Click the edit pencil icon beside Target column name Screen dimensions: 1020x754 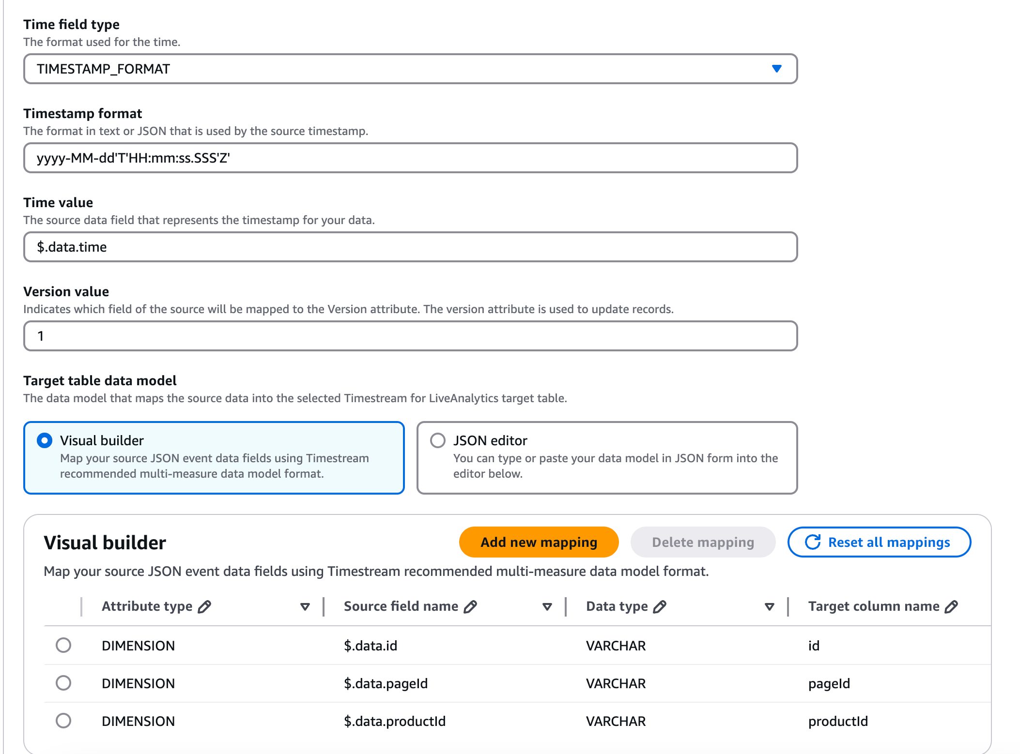tap(952, 606)
